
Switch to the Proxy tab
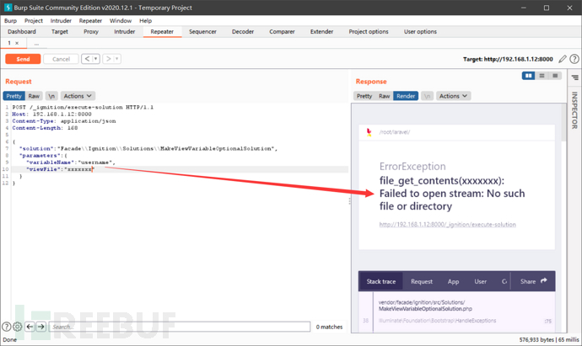tap(91, 31)
